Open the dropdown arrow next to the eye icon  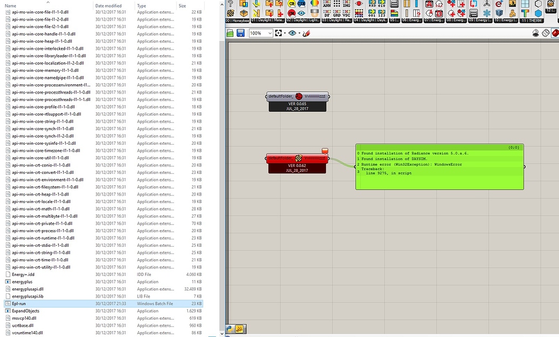299,33
